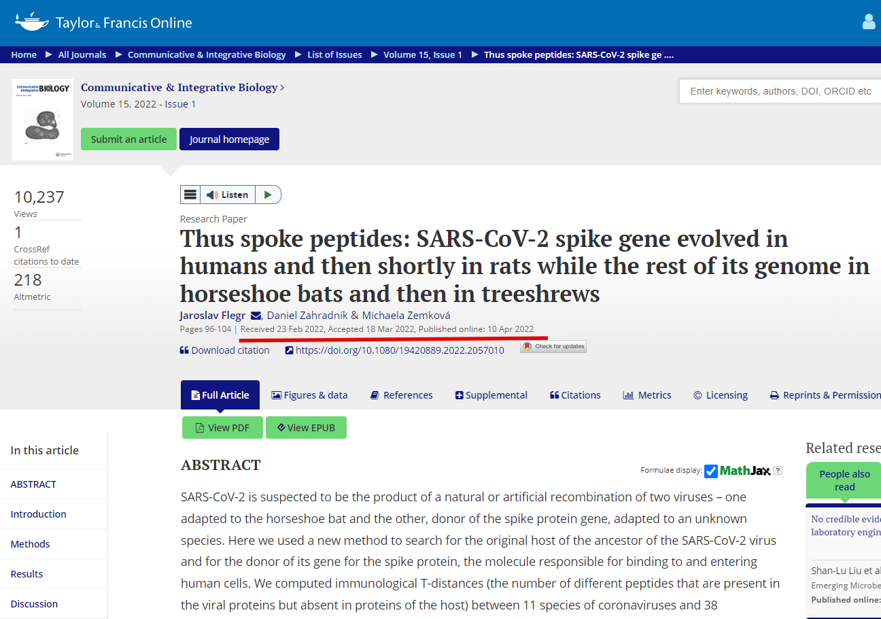Click the Submit an article button

[x=128, y=139]
